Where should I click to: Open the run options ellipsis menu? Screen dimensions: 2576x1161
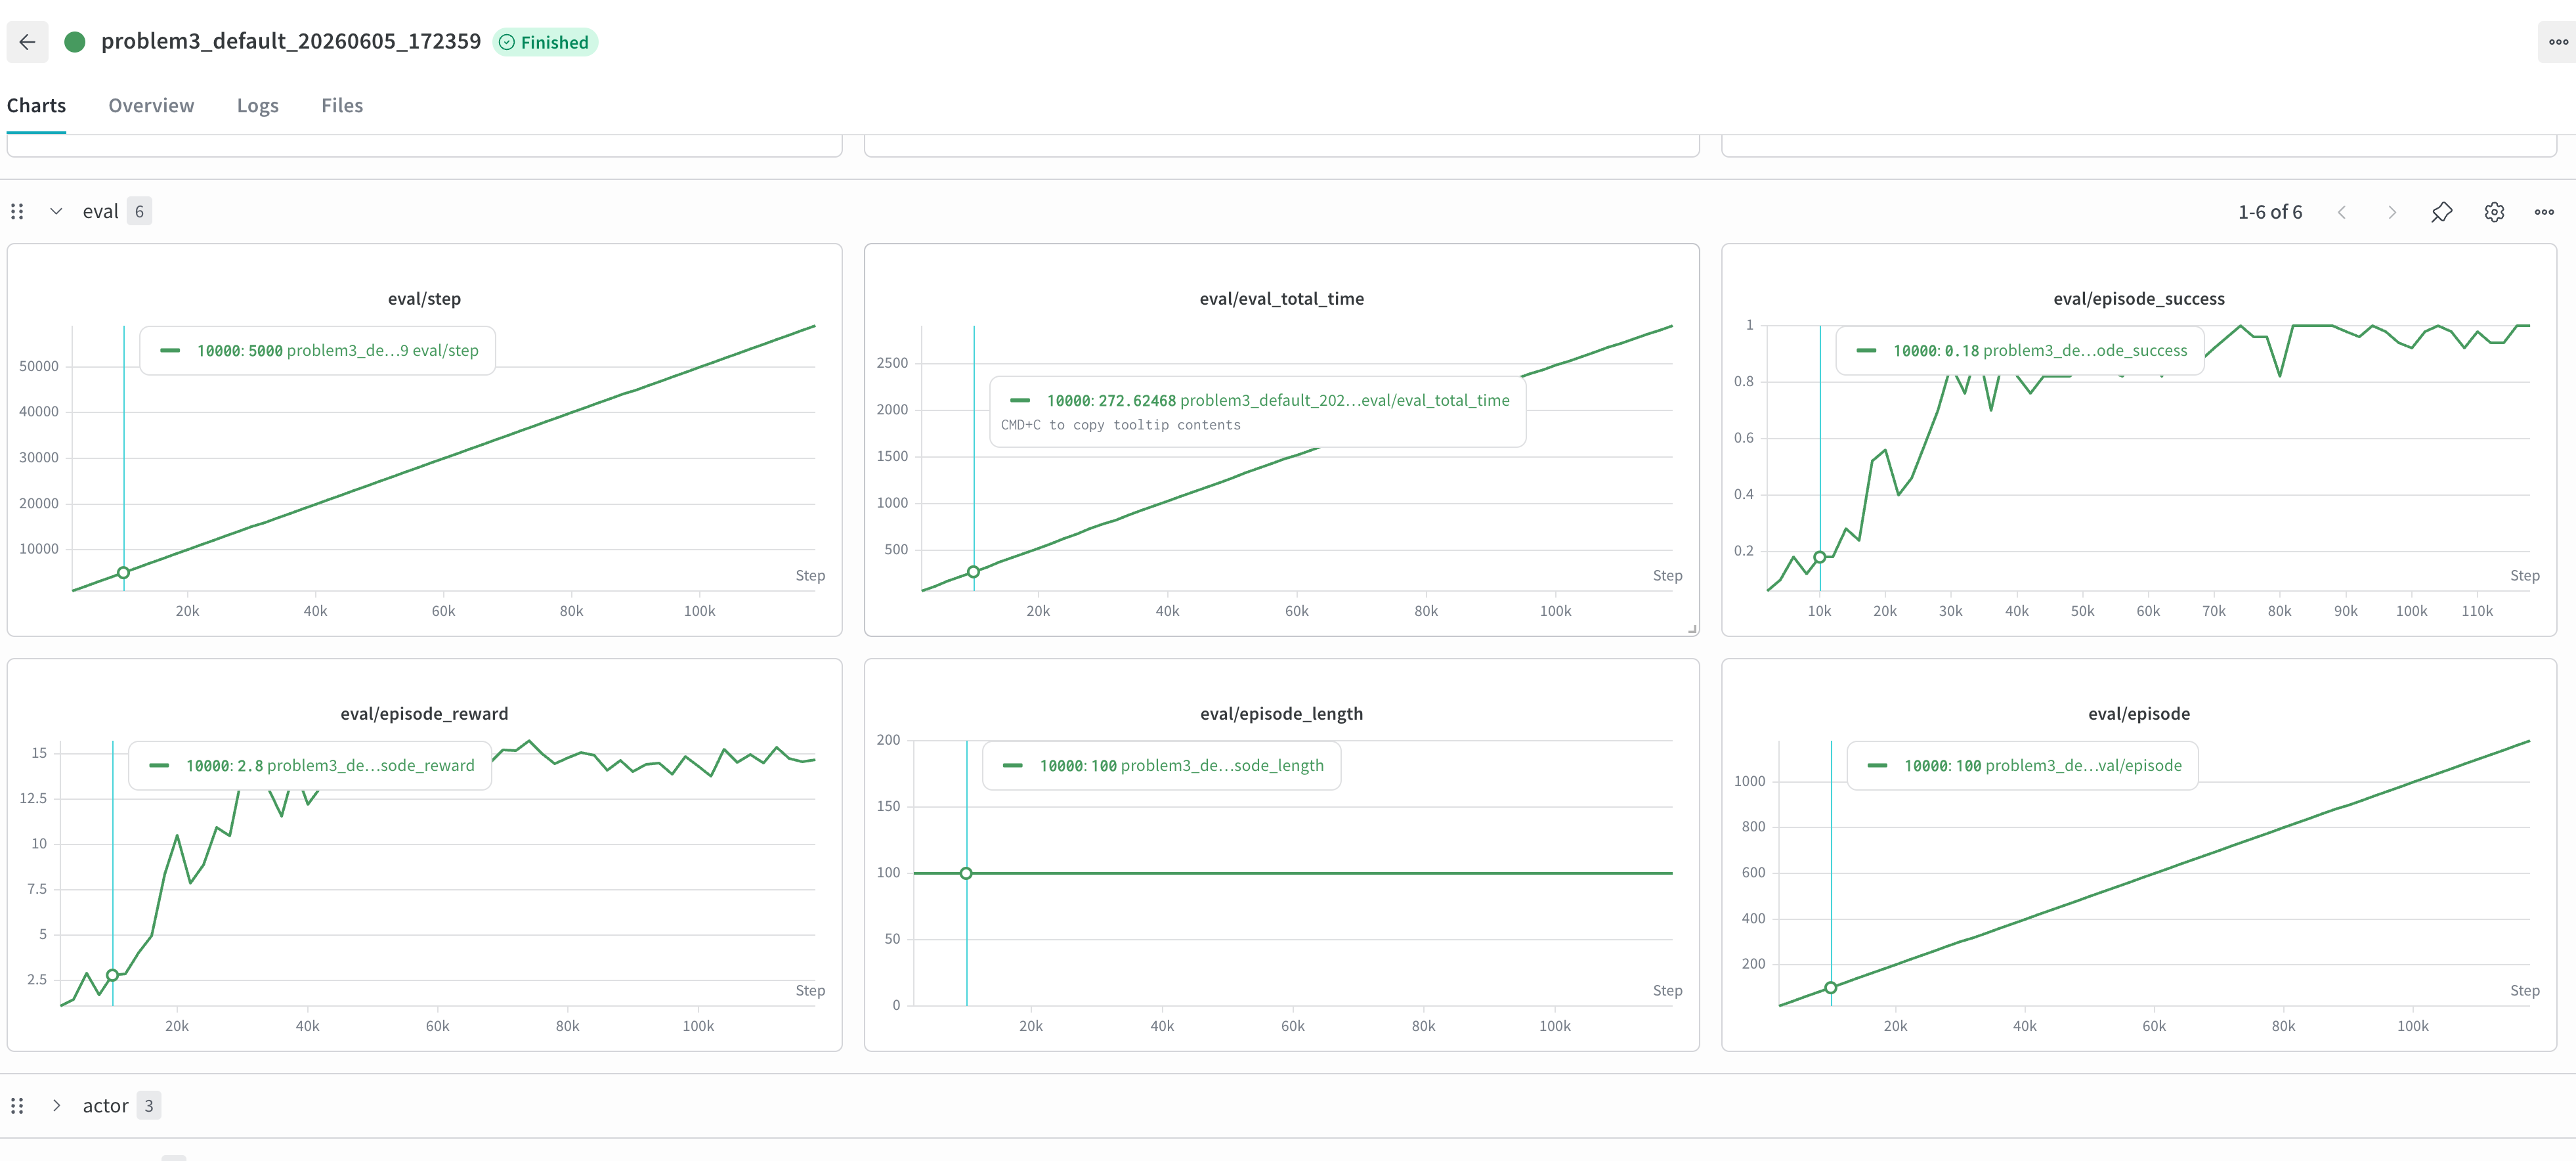click(x=2557, y=42)
